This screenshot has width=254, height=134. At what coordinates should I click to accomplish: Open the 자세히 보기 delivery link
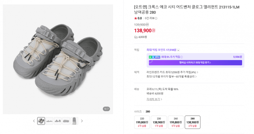[154, 99]
